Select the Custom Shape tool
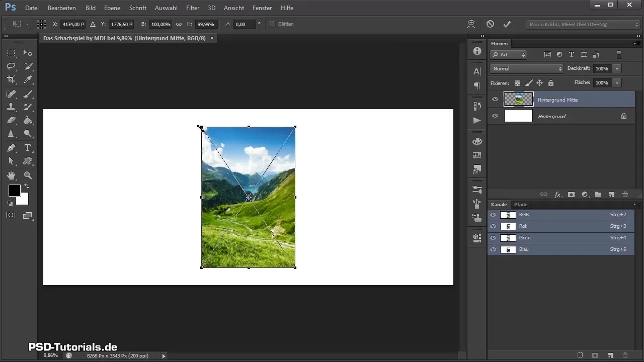 28,161
